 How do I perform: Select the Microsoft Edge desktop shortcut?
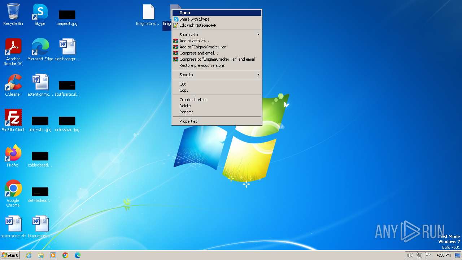click(x=40, y=50)
